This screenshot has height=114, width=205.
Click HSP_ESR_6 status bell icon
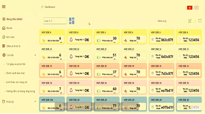71,40
